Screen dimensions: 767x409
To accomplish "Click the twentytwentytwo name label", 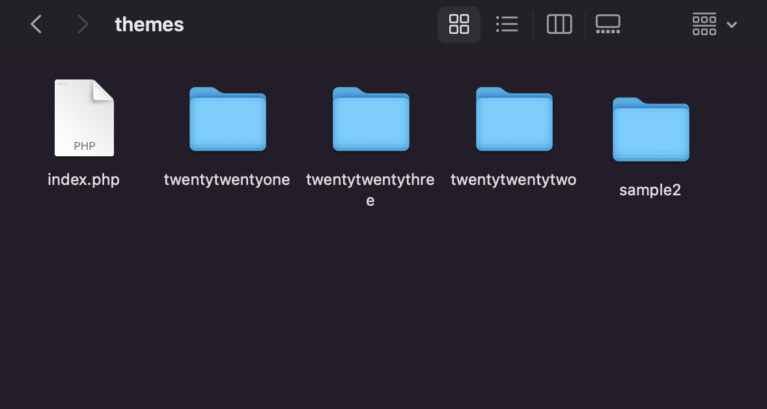I will pyautogui.click(x=514, y=180).
